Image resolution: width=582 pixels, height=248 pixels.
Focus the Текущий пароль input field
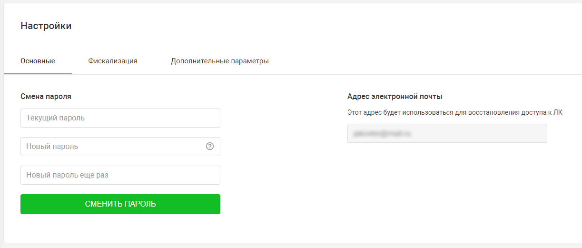pyautogui.click(x=120, y=118)
